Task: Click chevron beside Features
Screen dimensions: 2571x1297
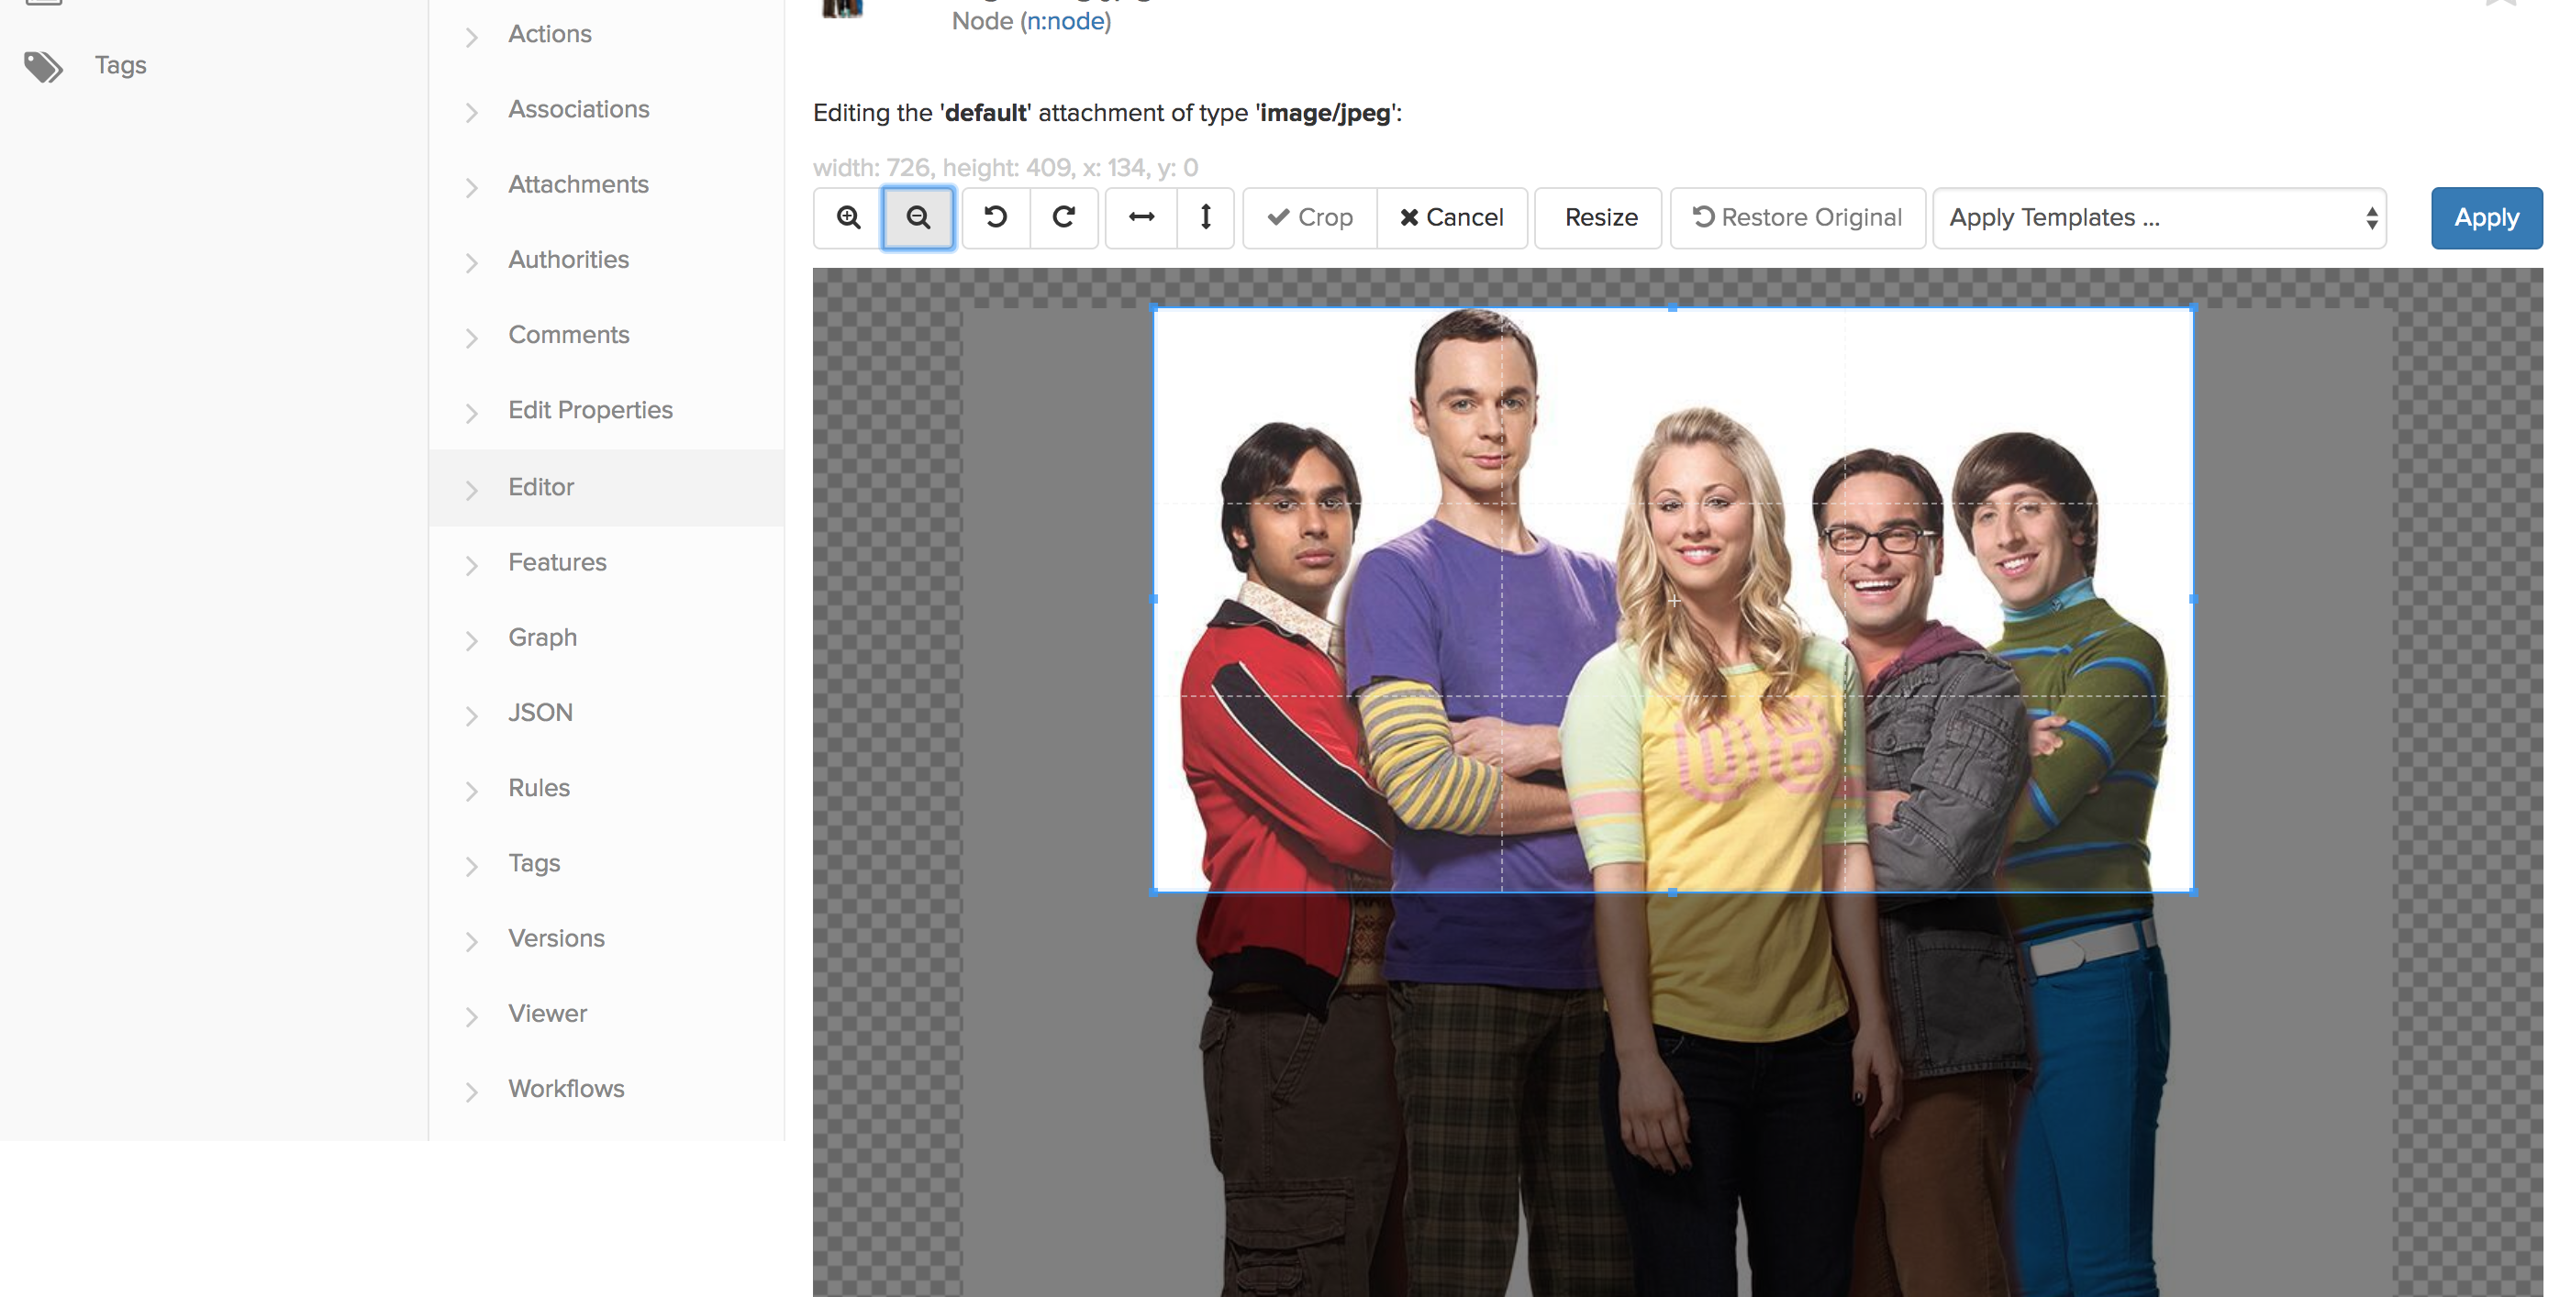Action: 472,566
